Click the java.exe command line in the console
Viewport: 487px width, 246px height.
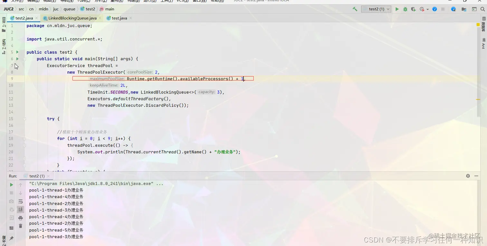(x=96, y=184)
